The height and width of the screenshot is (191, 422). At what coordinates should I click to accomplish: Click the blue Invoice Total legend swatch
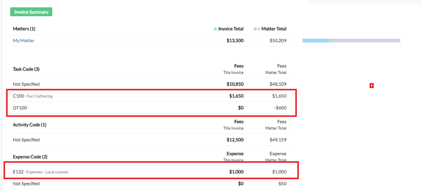[x=215, y=29]
